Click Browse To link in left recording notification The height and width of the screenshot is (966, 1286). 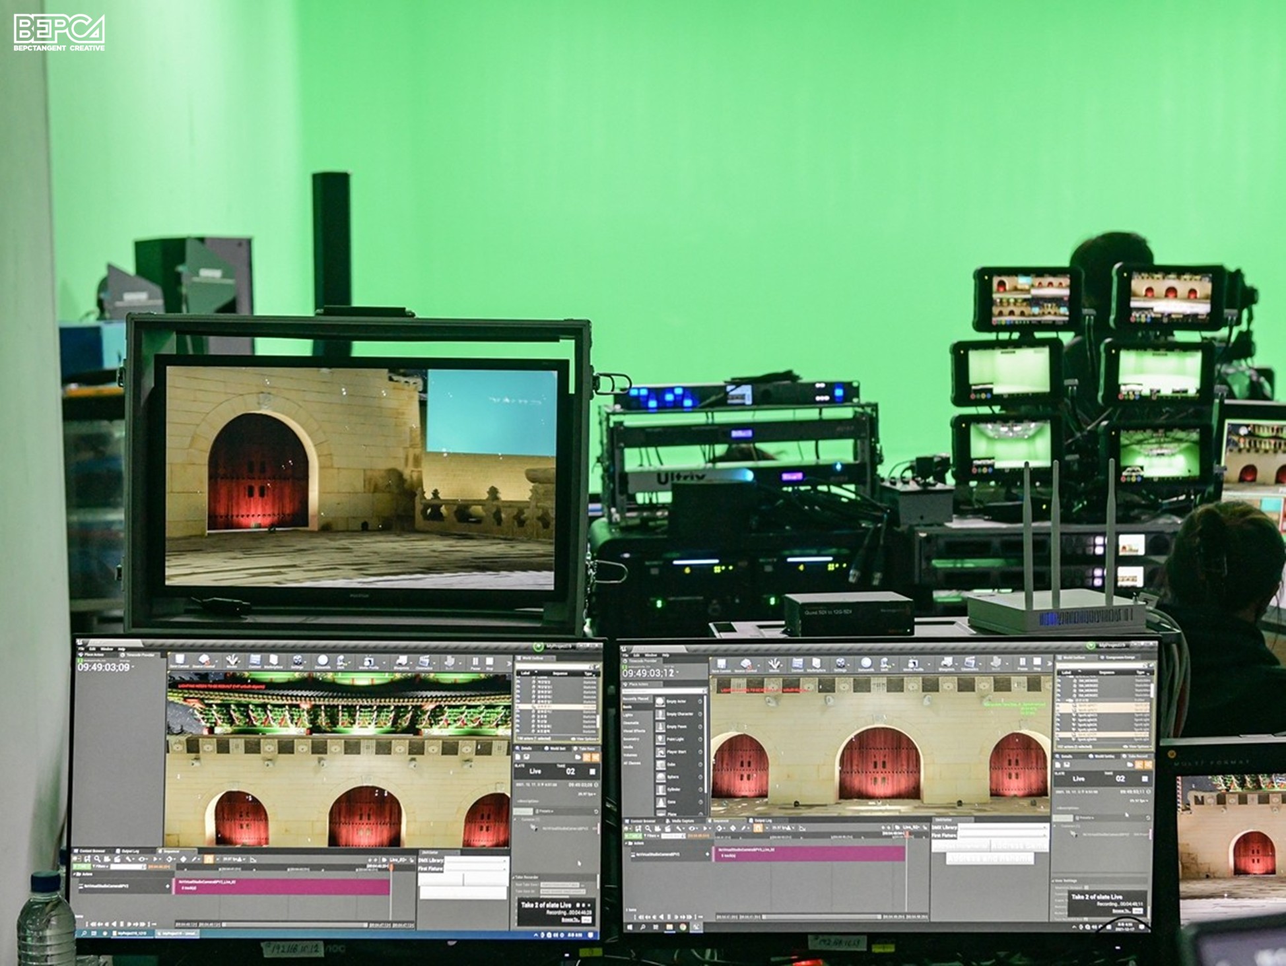[570, 920]
